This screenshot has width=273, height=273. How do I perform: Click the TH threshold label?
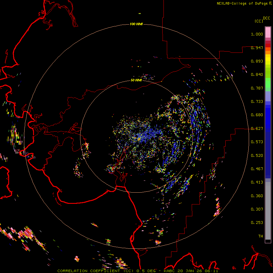(x=261, y=236)
